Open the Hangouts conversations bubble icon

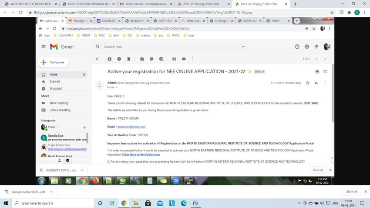pyautogui.click(x=67, y=161)
